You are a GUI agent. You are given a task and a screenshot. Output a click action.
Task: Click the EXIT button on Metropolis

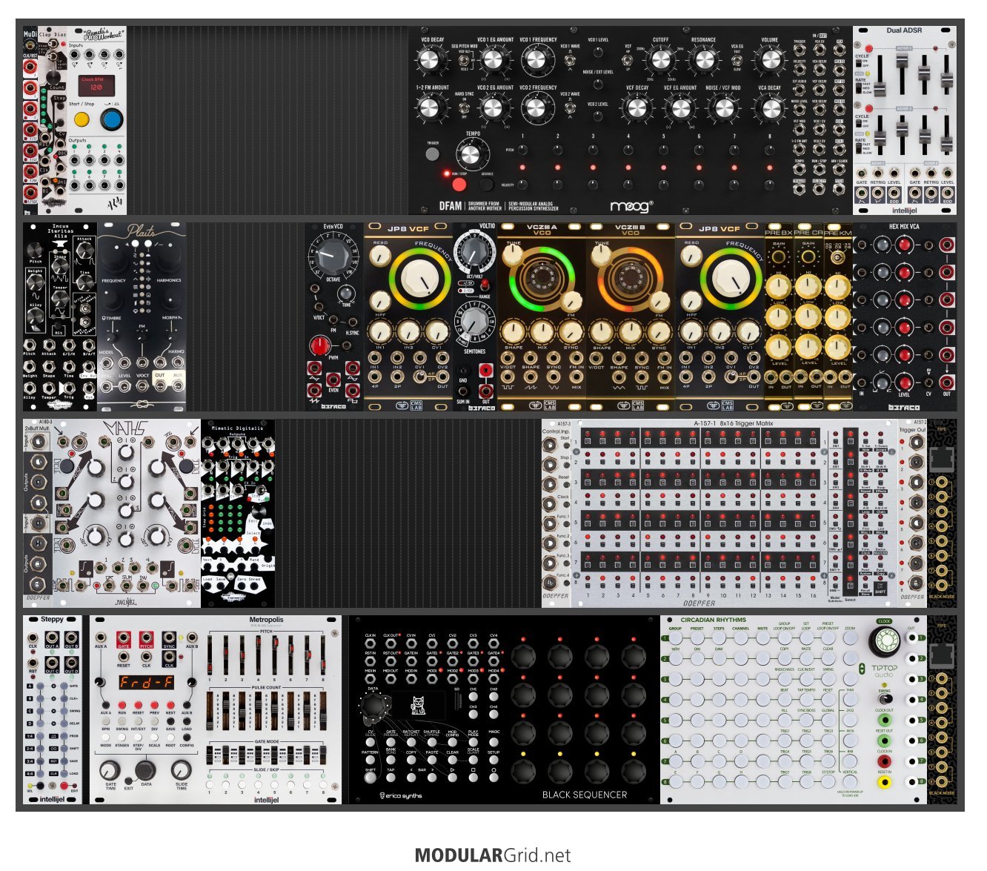coord(129,781)
